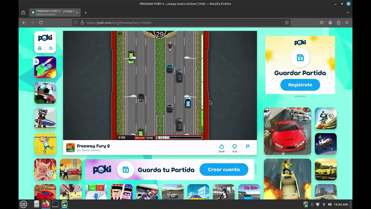
Task: Like Freeway Fury 2 with thumbs up
Action: 221,147
